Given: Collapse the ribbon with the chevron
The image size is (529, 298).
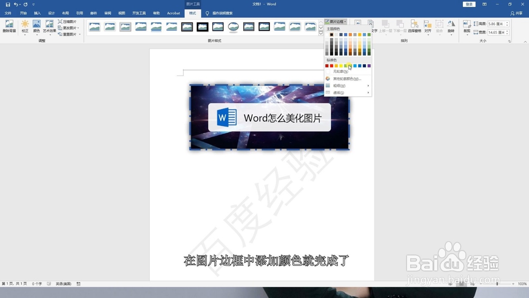Looking at the screenshot, I should (x=525, y=41).
